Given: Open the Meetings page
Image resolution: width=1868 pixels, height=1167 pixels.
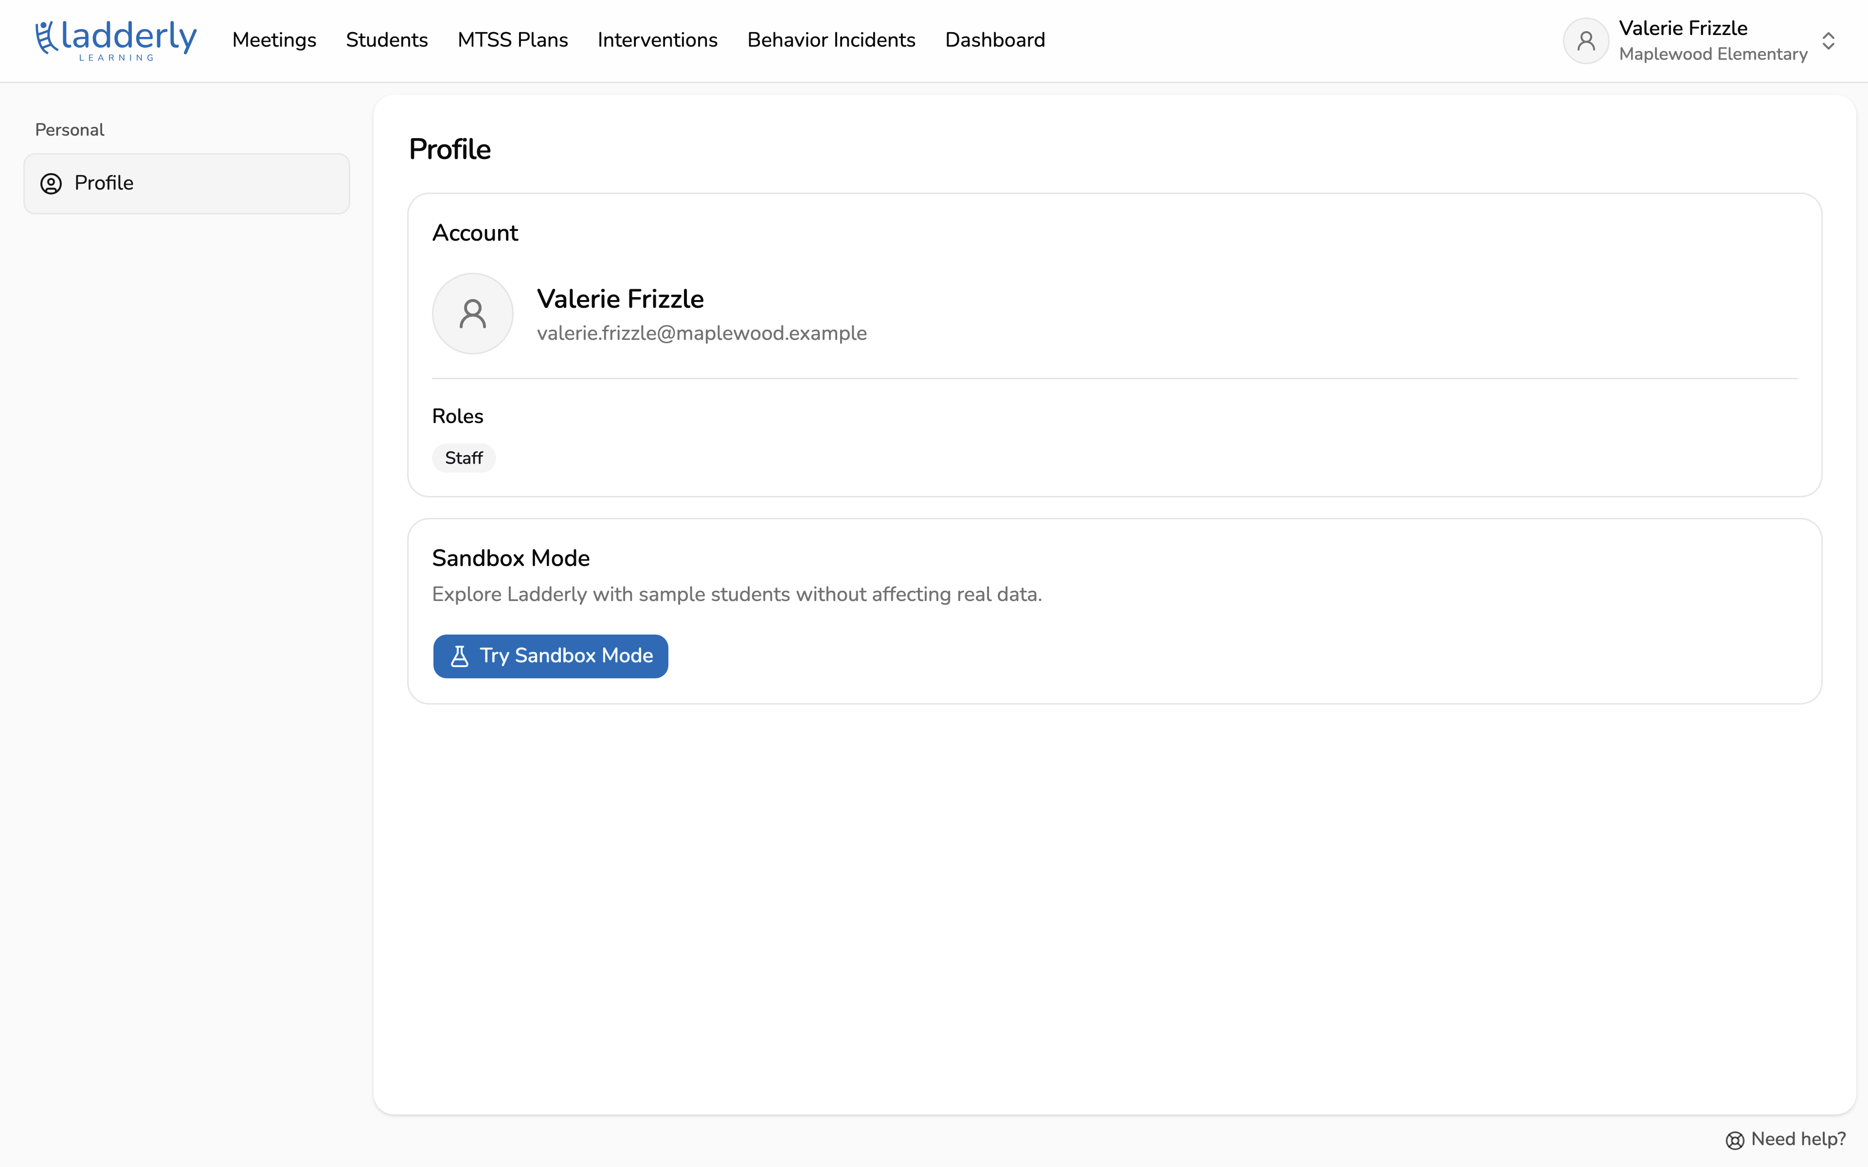Looking at the screenshot, I should [274, 40].
